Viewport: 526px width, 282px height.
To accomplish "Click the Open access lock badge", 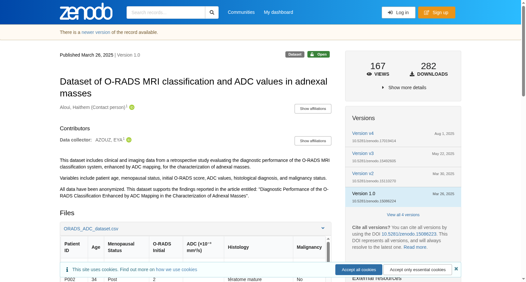I will pos(319,54).
